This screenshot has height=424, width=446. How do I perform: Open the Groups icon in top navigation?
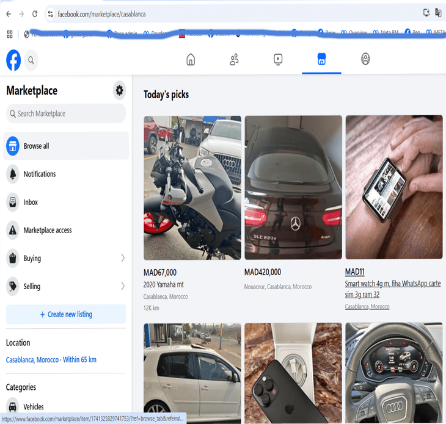[365, 59]
